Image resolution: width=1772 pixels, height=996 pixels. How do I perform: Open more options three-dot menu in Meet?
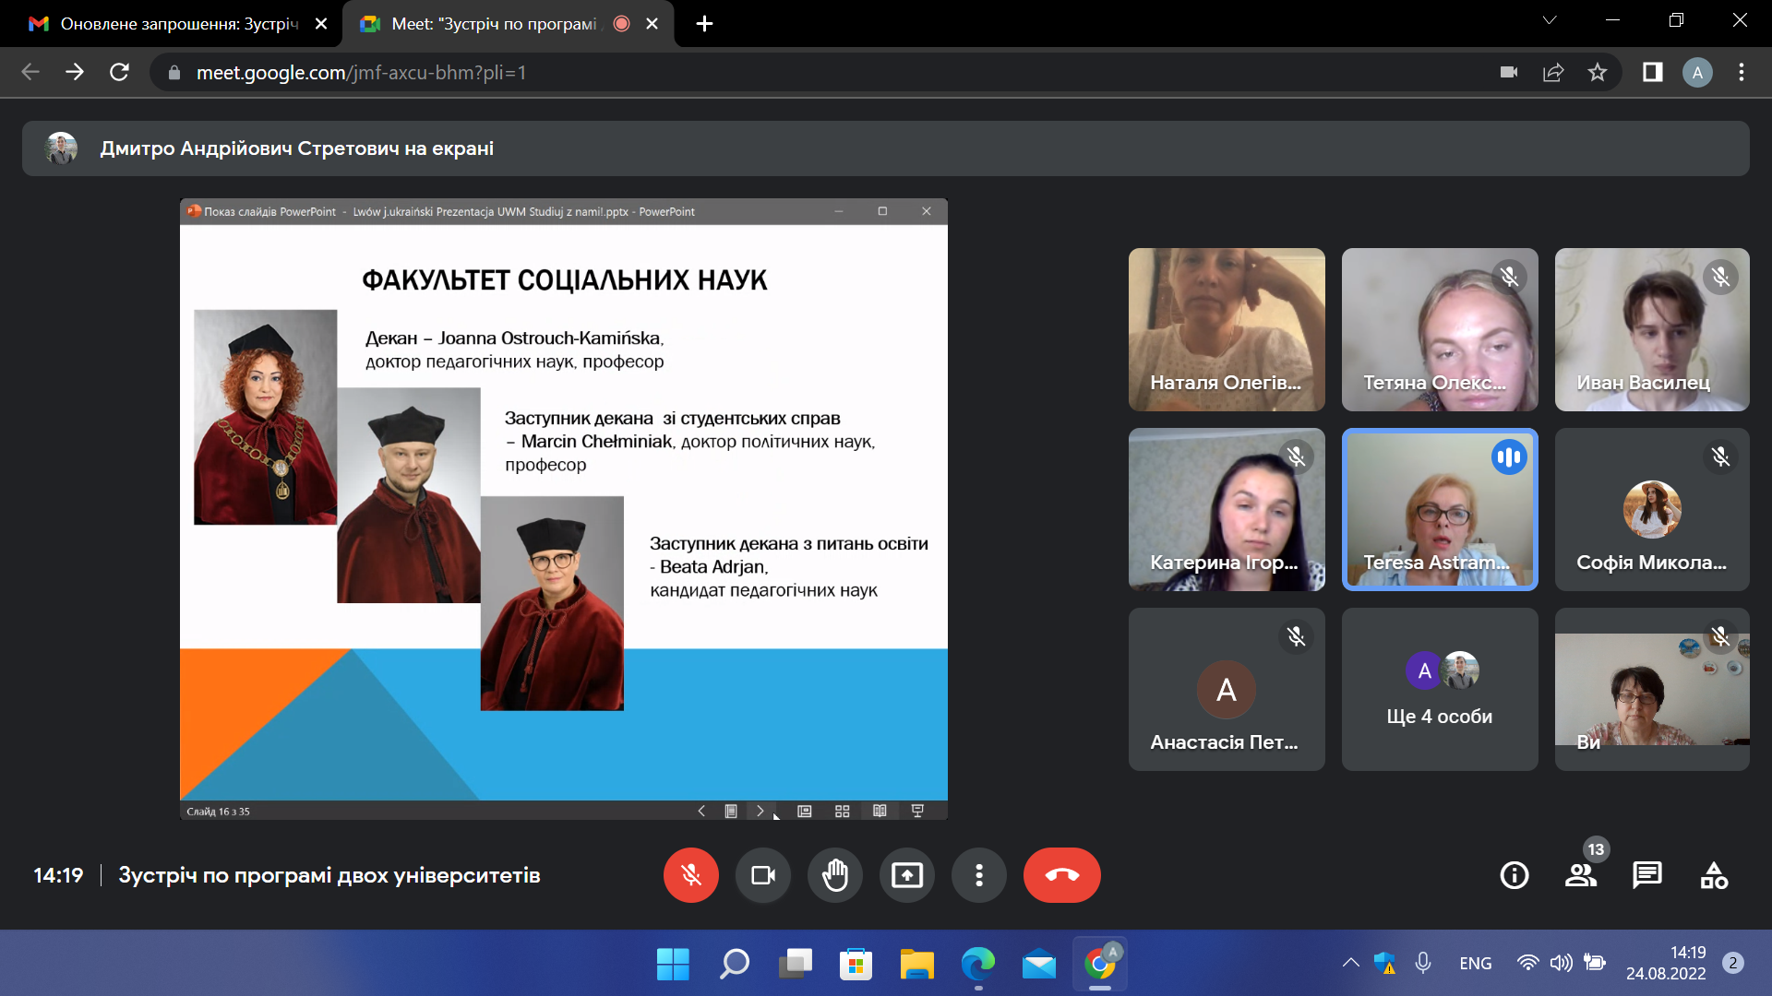pos(978,874)
